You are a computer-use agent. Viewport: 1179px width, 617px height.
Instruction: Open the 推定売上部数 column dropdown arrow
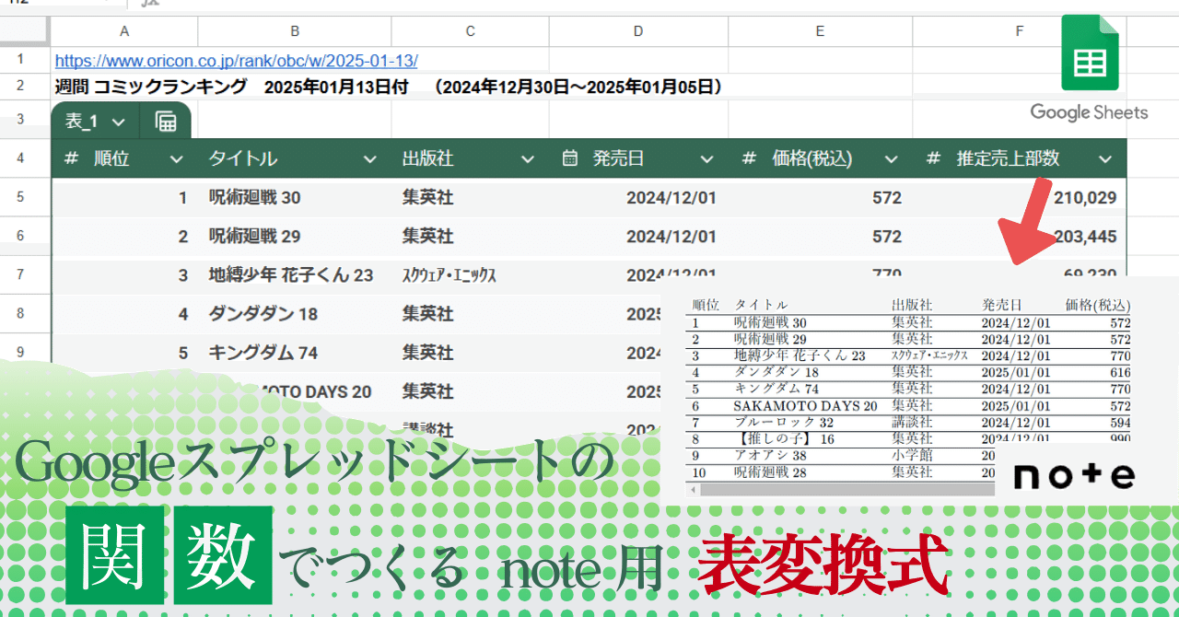[1106, 159]
